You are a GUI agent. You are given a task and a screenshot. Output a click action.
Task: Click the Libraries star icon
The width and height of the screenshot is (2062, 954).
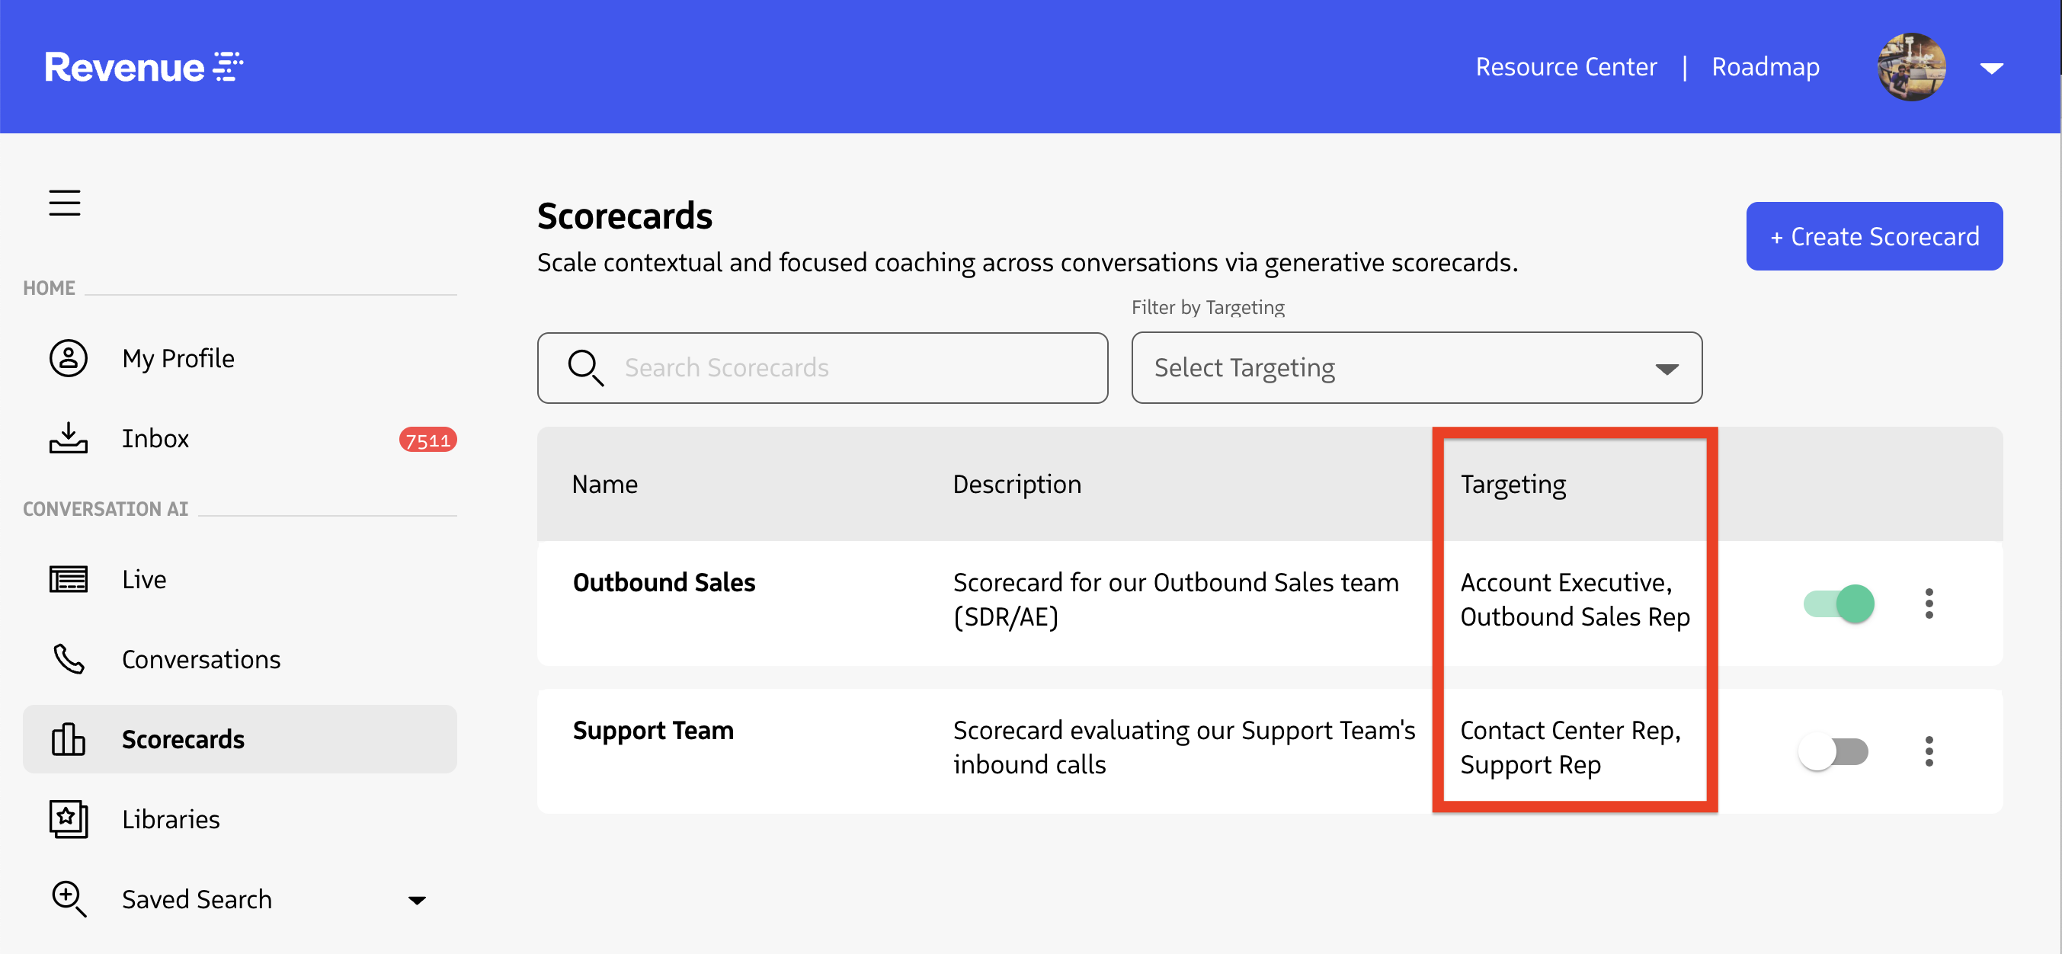tap(68, 818)
